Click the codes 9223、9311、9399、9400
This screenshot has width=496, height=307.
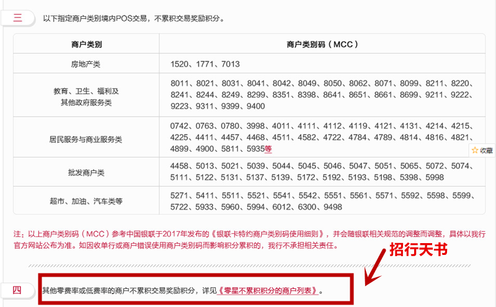point(218,106)
